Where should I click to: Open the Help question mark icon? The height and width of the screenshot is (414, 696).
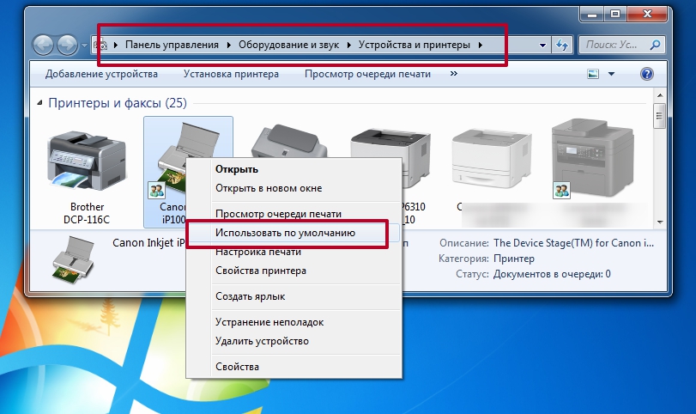[x=647, y=74]
